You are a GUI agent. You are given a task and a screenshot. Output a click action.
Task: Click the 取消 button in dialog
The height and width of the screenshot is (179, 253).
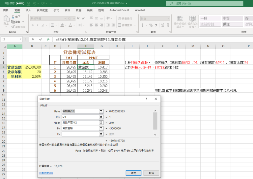click(151, 173)
